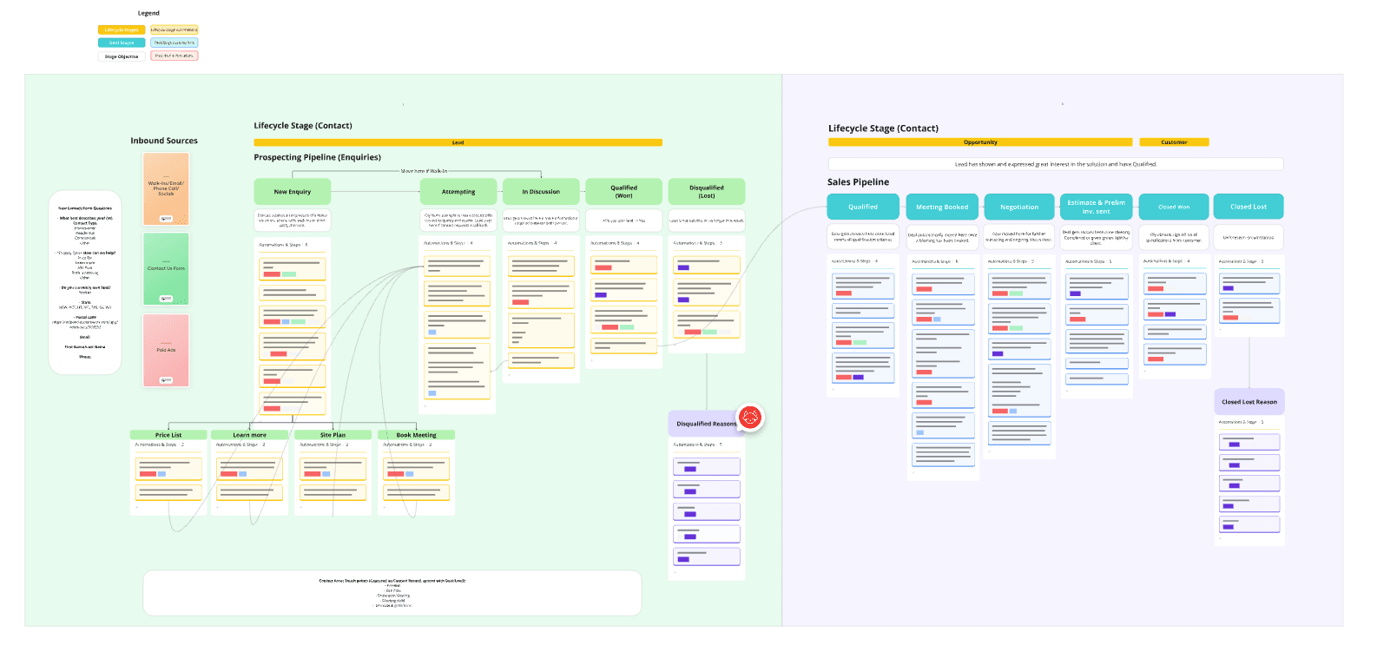Select the Site Plan column header
The image size is (1397, 652).
coord(333,435)
